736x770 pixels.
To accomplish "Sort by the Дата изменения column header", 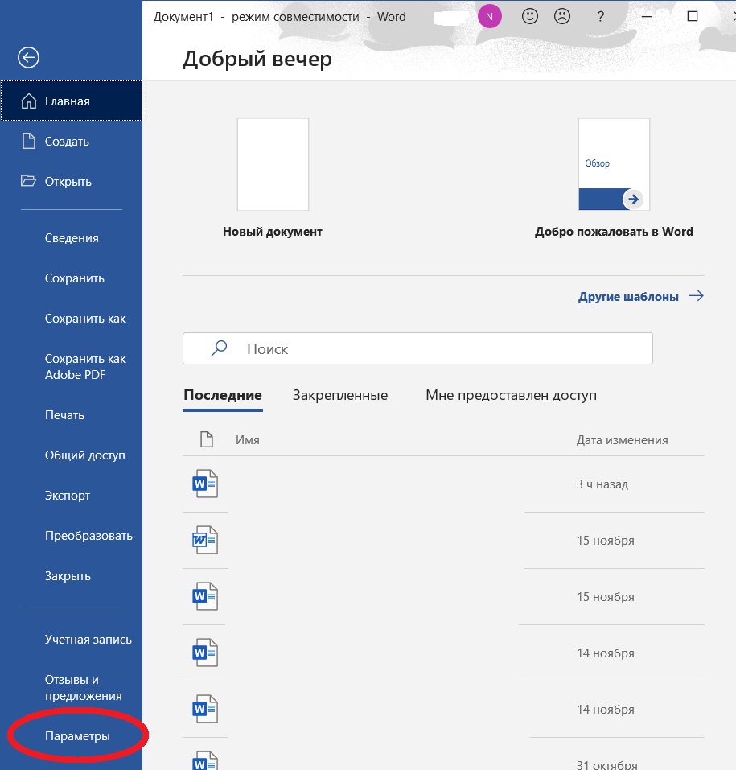I will pos(622,440).
